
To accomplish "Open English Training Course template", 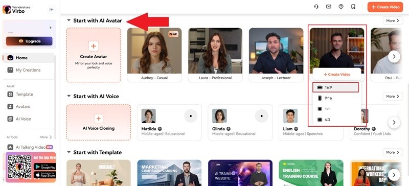I will pyautogui.click(x=311, y=173).
